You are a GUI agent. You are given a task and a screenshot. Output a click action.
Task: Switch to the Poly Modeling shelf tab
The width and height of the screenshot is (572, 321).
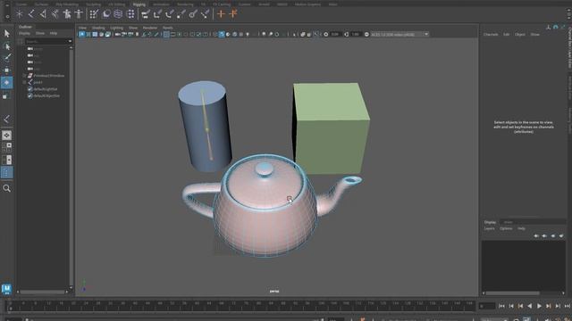pos(67,4)
